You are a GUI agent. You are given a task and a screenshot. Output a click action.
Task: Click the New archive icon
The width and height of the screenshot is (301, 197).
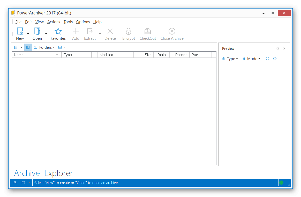click(x=20, y=31)
